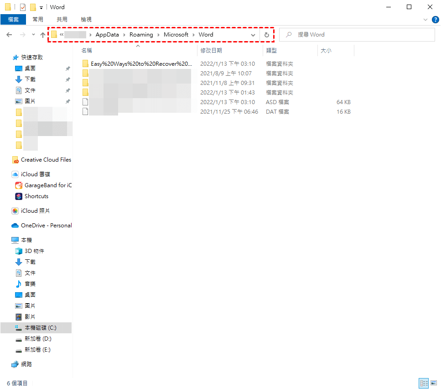This screenshot has width=441, height=389.
Task: Select the ASD 檔案 file row
Action: [217, 102]
